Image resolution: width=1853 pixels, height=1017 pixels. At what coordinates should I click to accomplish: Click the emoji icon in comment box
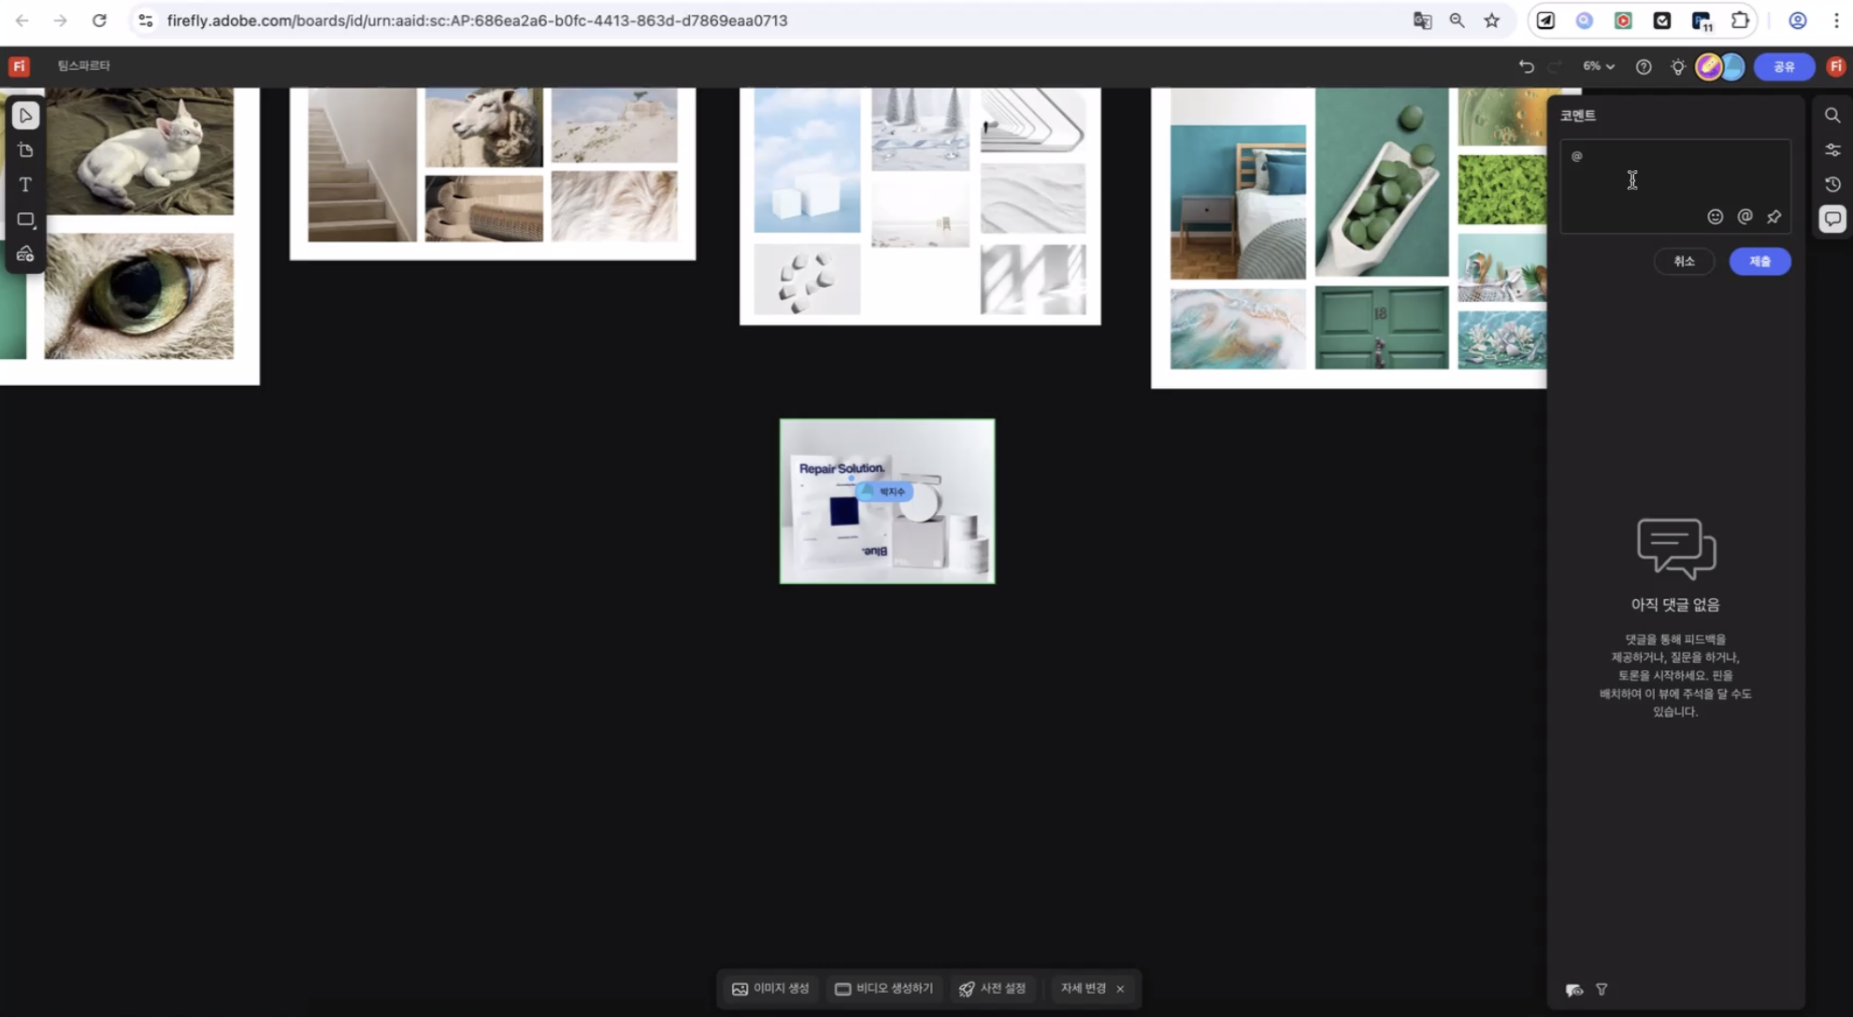pos(1715,217)
